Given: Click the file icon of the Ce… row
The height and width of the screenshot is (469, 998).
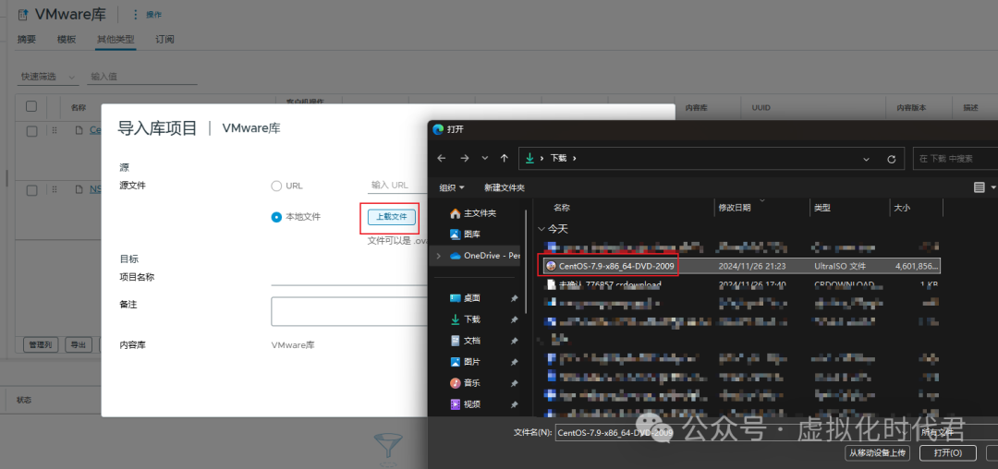Looking at the screenshot, I should [x=79, y=130].
